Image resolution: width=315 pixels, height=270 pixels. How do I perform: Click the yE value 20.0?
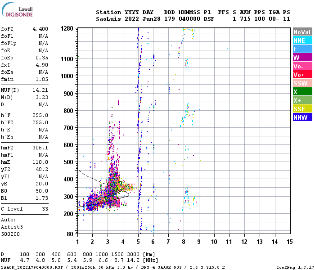42,184
